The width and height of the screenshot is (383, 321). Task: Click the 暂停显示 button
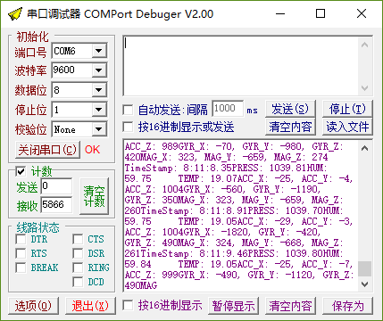[x=233, y=306]
